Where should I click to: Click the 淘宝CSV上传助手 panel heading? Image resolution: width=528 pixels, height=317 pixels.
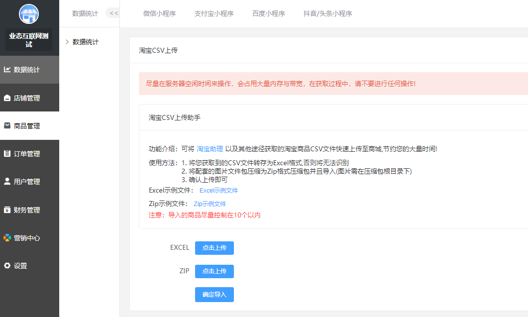pyautogui.click(x=175, y=117)
